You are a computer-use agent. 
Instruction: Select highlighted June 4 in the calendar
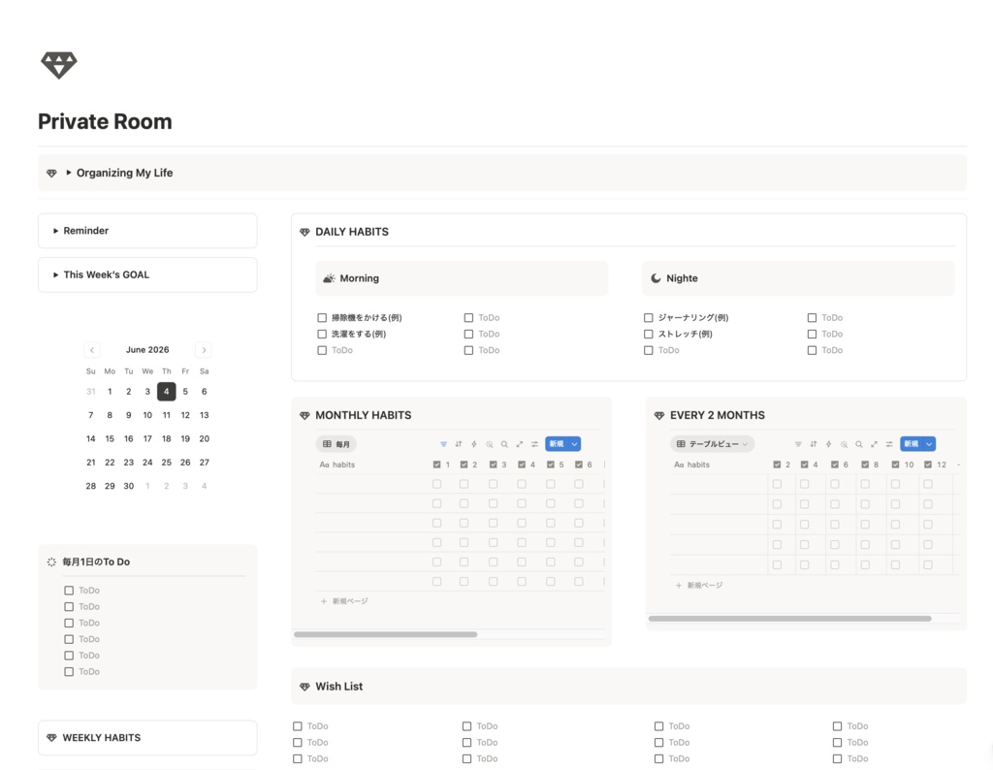pos(167,392)
